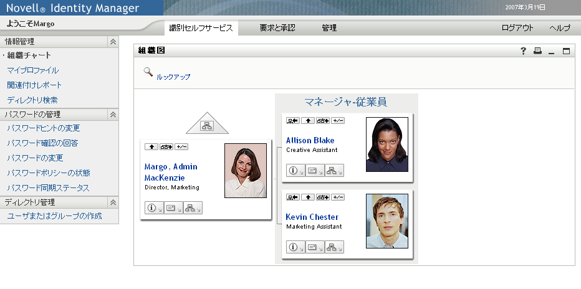Click the Creative Assistant title text
This screenshot has height=289, width=581.
pos(312,150)
